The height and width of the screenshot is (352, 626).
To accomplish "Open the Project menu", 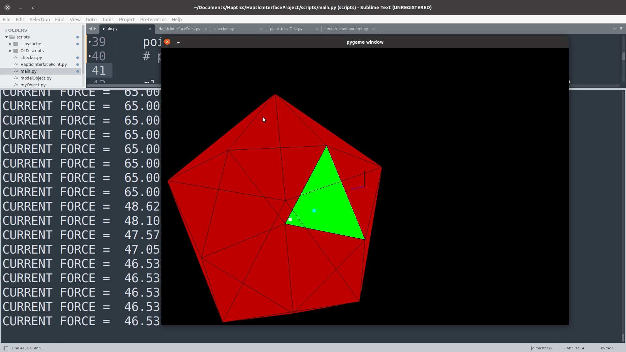I will point(127,20).
